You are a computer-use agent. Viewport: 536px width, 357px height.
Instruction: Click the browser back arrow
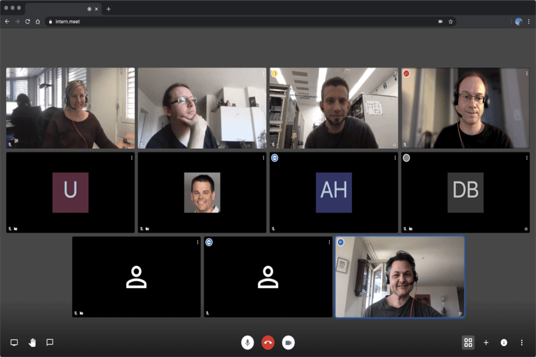tap(7, 21)
